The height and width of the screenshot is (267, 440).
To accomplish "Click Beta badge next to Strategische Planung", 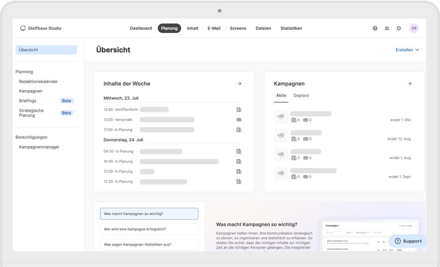I will pyautogui.click(x=67, y=113).
